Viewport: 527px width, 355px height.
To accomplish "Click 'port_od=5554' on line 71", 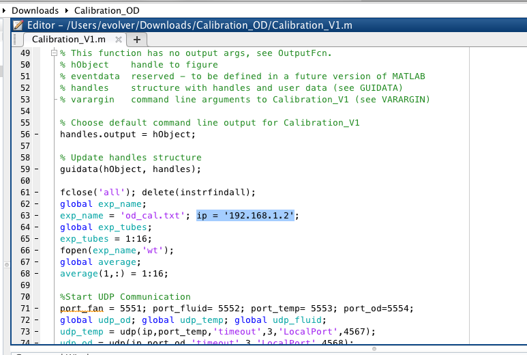I will 376,308.
